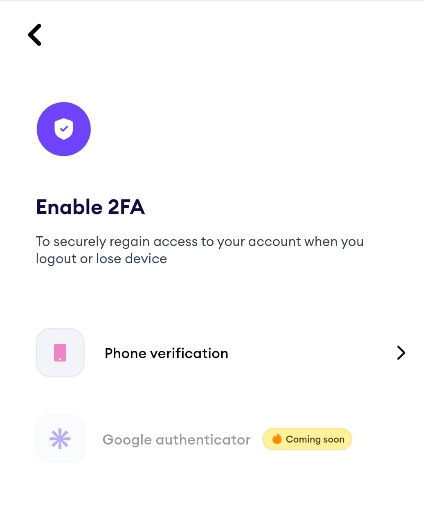This screenshot has height=506, width=425.
Task: Go back using the top-left arrow
Action: (x=35, y=35)
